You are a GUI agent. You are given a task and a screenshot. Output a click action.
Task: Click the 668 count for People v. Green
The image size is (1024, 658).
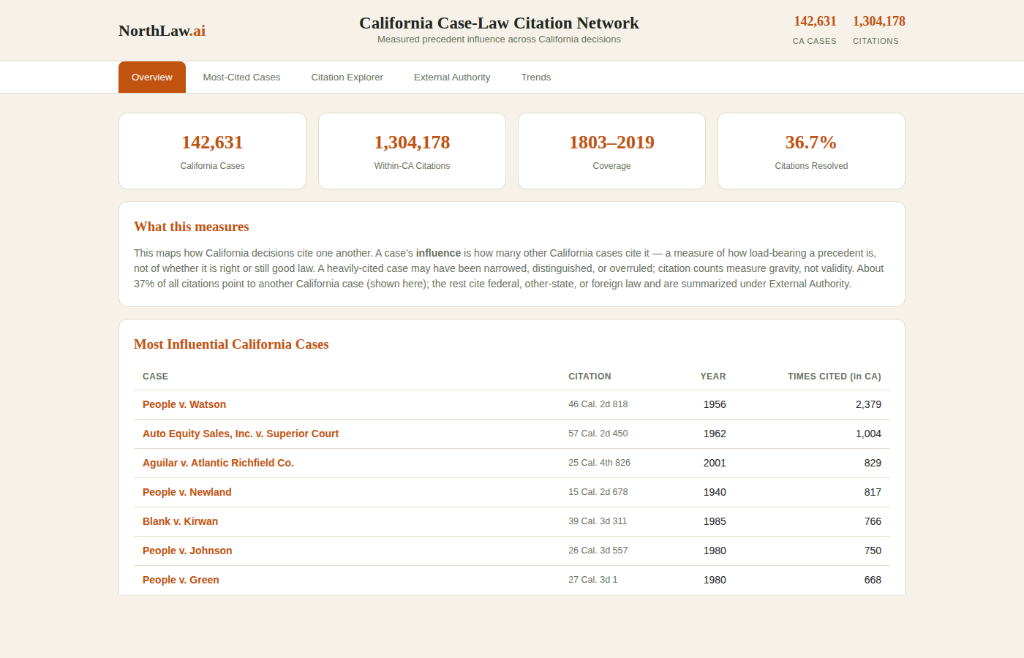click(x=873, y=580)
